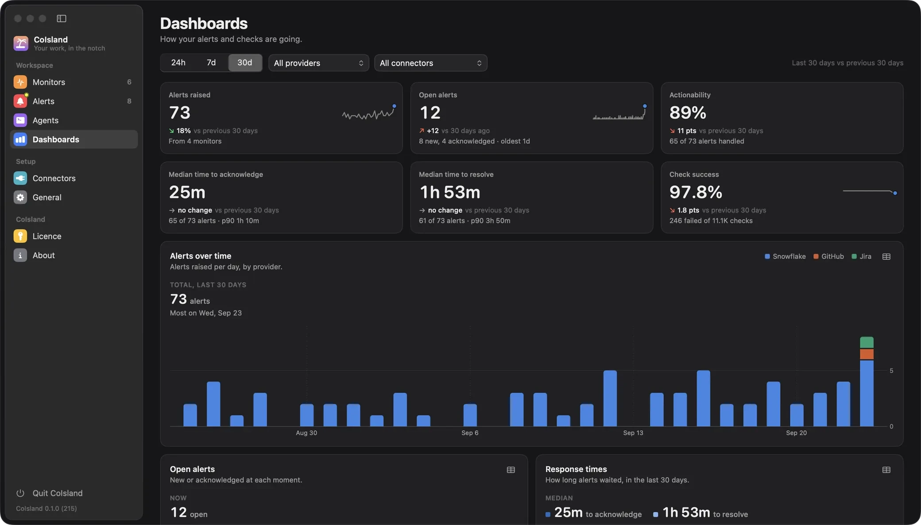Click '8 new, 4 acknowledged · oldest 1d'
Screen dimensions: 921x525
[474, 141]
